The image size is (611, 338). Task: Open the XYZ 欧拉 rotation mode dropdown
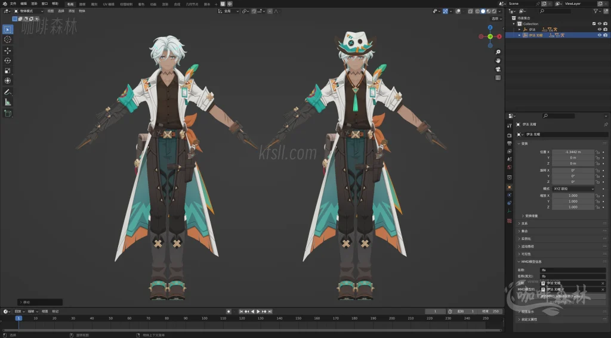(x=573, y=189)
